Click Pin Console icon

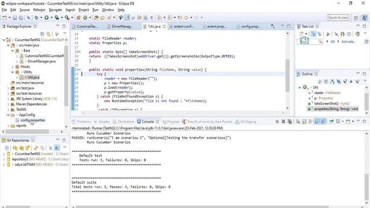click(331, 121)
